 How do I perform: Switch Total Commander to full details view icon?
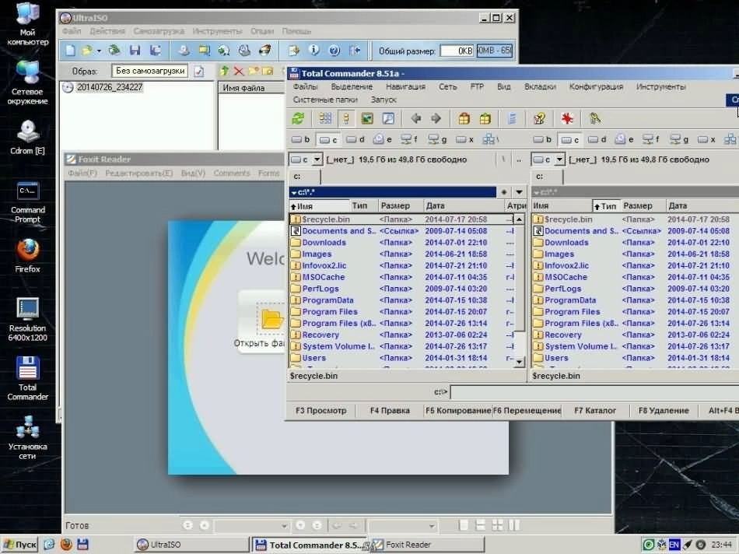point(346,119)
